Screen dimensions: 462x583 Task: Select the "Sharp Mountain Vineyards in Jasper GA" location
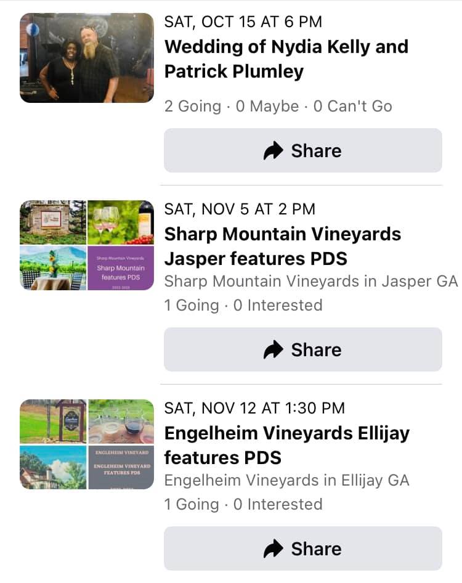(311, 281)
